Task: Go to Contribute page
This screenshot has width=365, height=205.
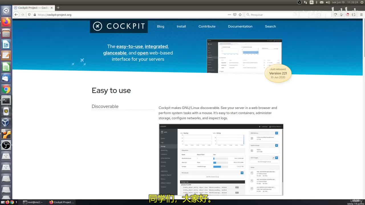Action: click(x=207, y=26)
